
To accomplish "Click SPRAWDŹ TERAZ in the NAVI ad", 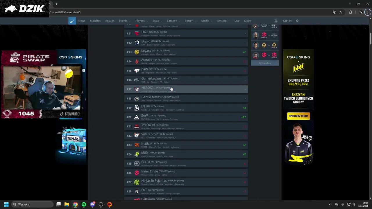I will pyautogui.click(x=298, y=116).
